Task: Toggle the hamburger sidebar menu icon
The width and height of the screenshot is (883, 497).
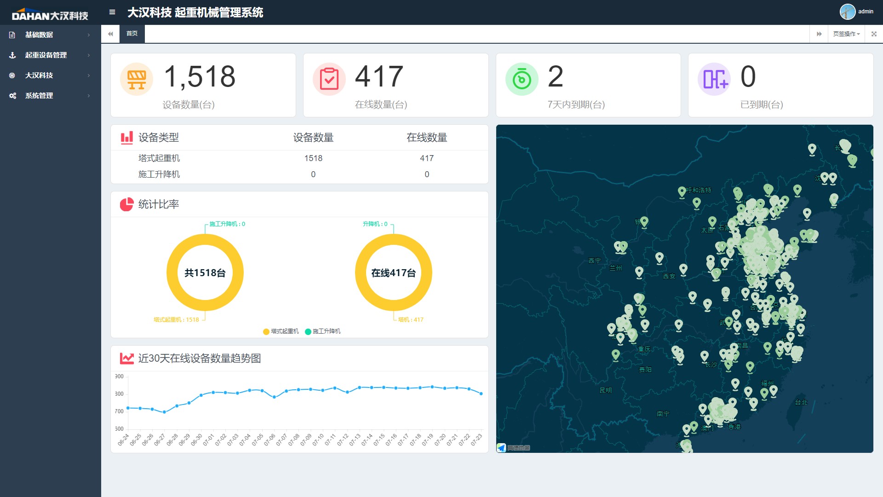Action: (x=112, y=12)
